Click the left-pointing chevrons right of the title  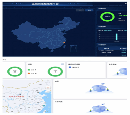(x=71, y=4)
